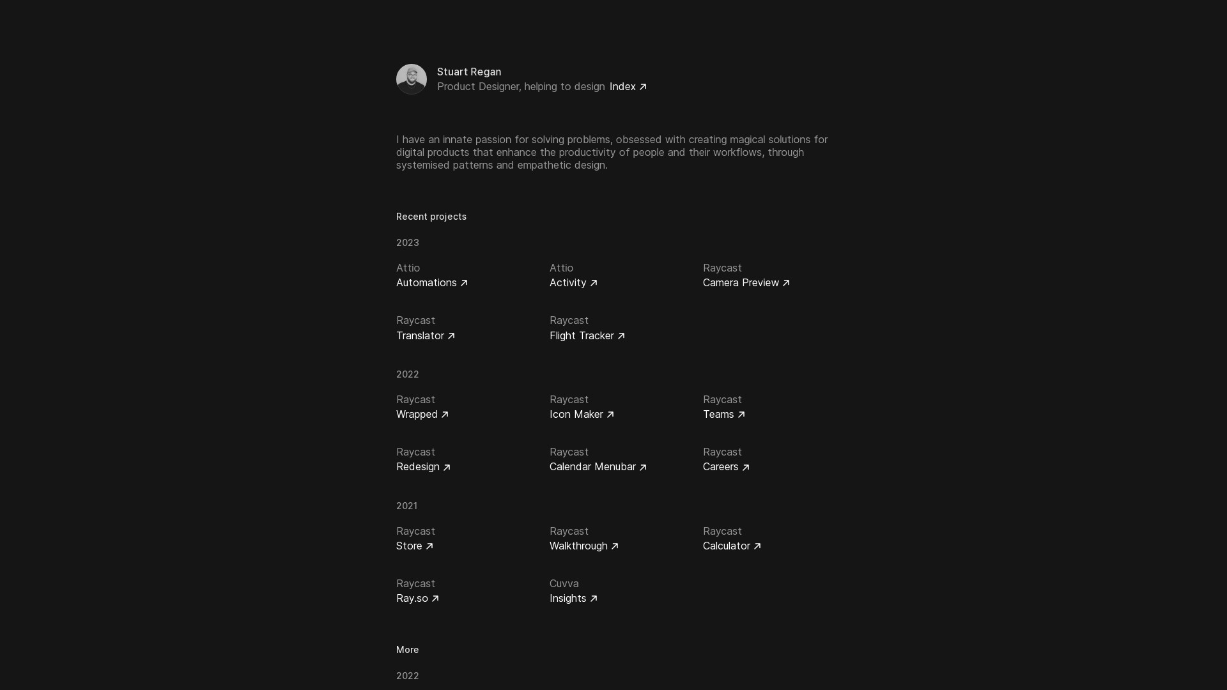Open the Raycast Redesign project
The image size is (1227, 690).
point(418,466)
